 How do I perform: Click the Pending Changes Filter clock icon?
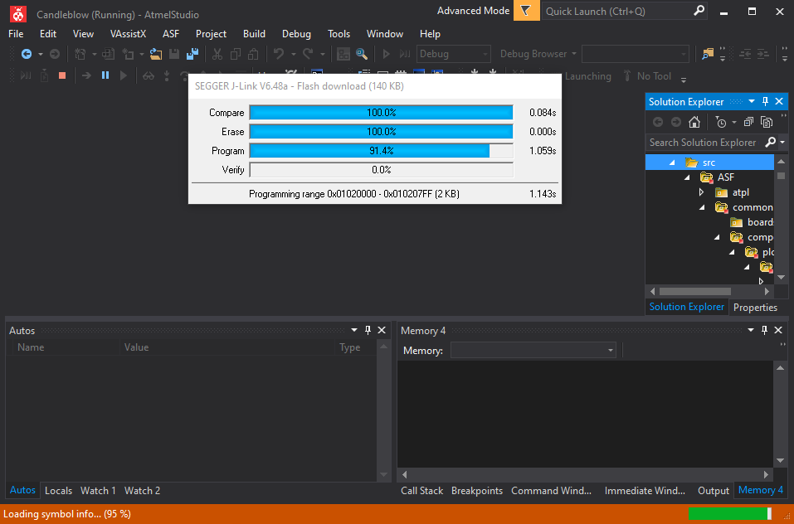721,122
